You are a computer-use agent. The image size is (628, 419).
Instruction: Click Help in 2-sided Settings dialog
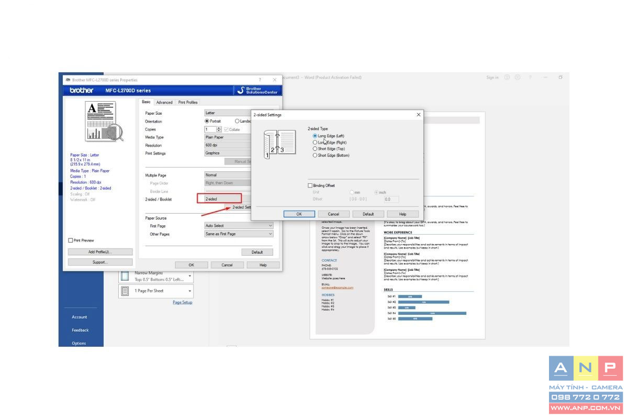tap(403, 214)
